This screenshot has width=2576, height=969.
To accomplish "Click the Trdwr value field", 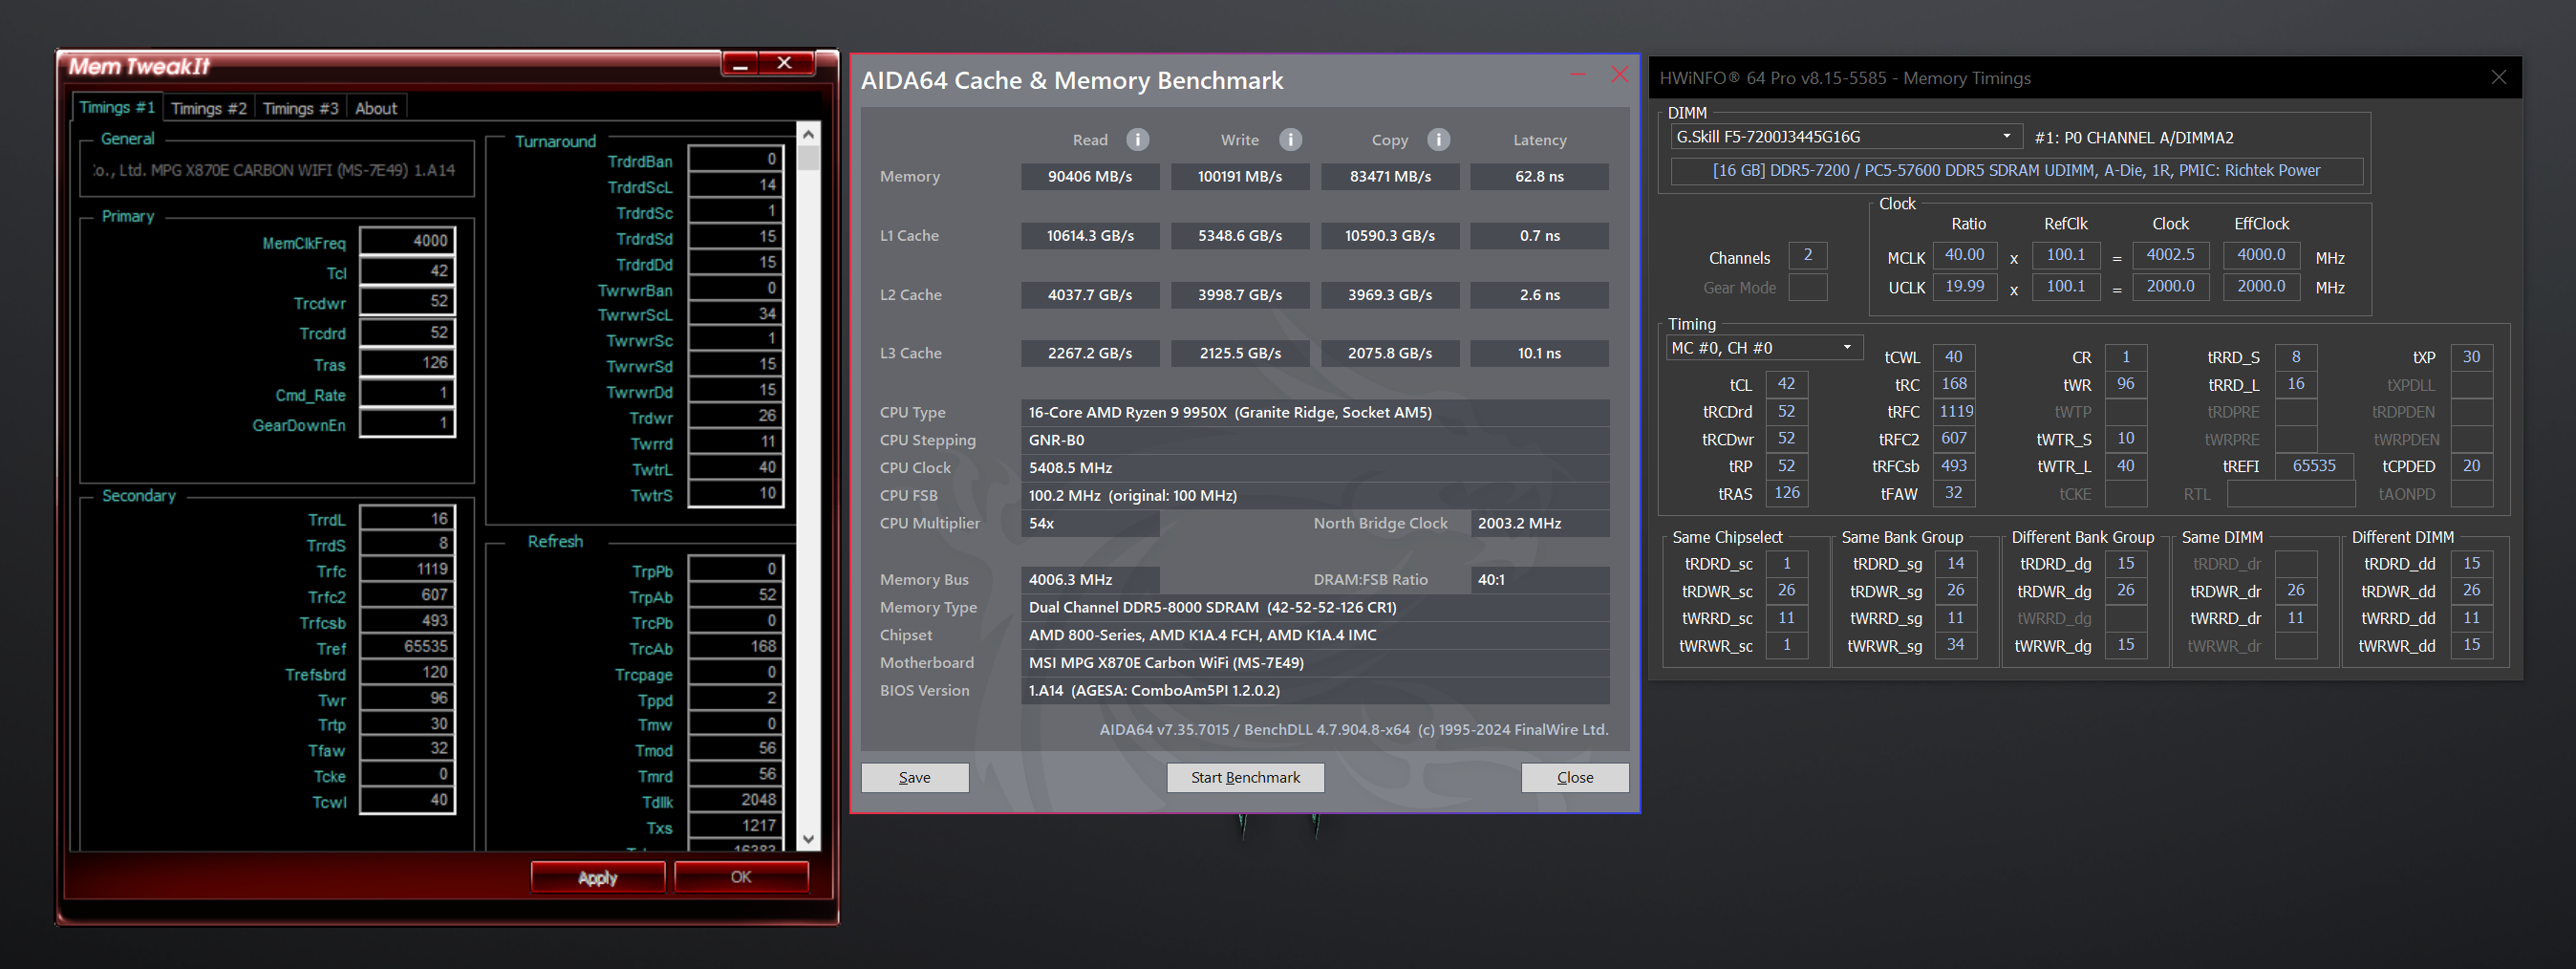I will (x=735, y=416).
